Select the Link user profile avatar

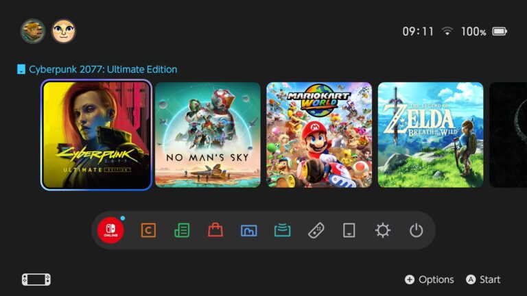(33, 32)
